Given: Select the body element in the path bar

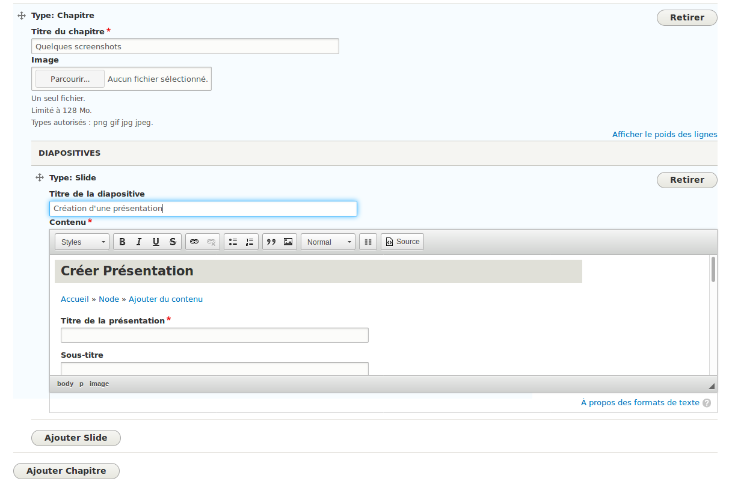Looking at the screenshot, I should [x=66, y=384].
